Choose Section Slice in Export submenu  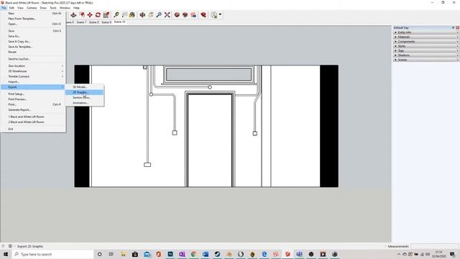click(x=84, y=98)
